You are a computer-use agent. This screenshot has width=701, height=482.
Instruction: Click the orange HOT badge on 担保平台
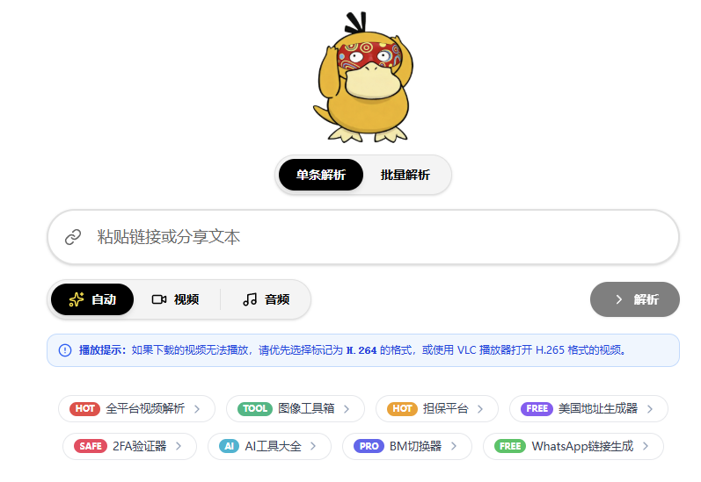[402, 408]
